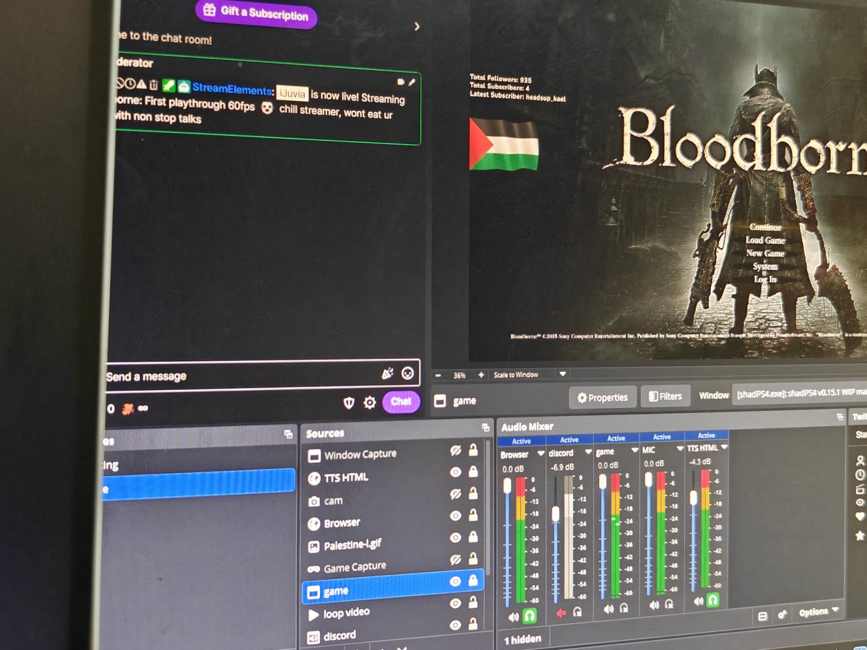This screenshot has height=650, width=867.
Task: Open the emote picker smiley icon
Action: click(407, 373)
